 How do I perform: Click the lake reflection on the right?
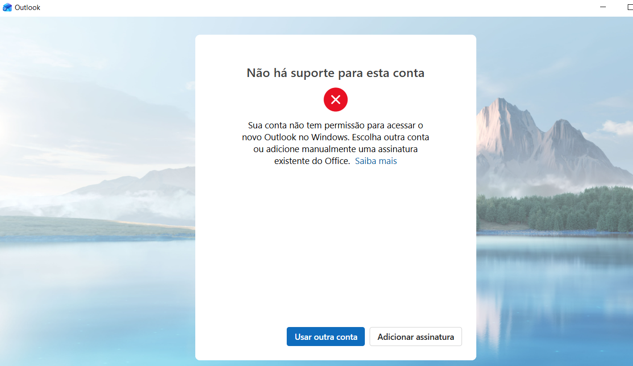tap(553, 285)
